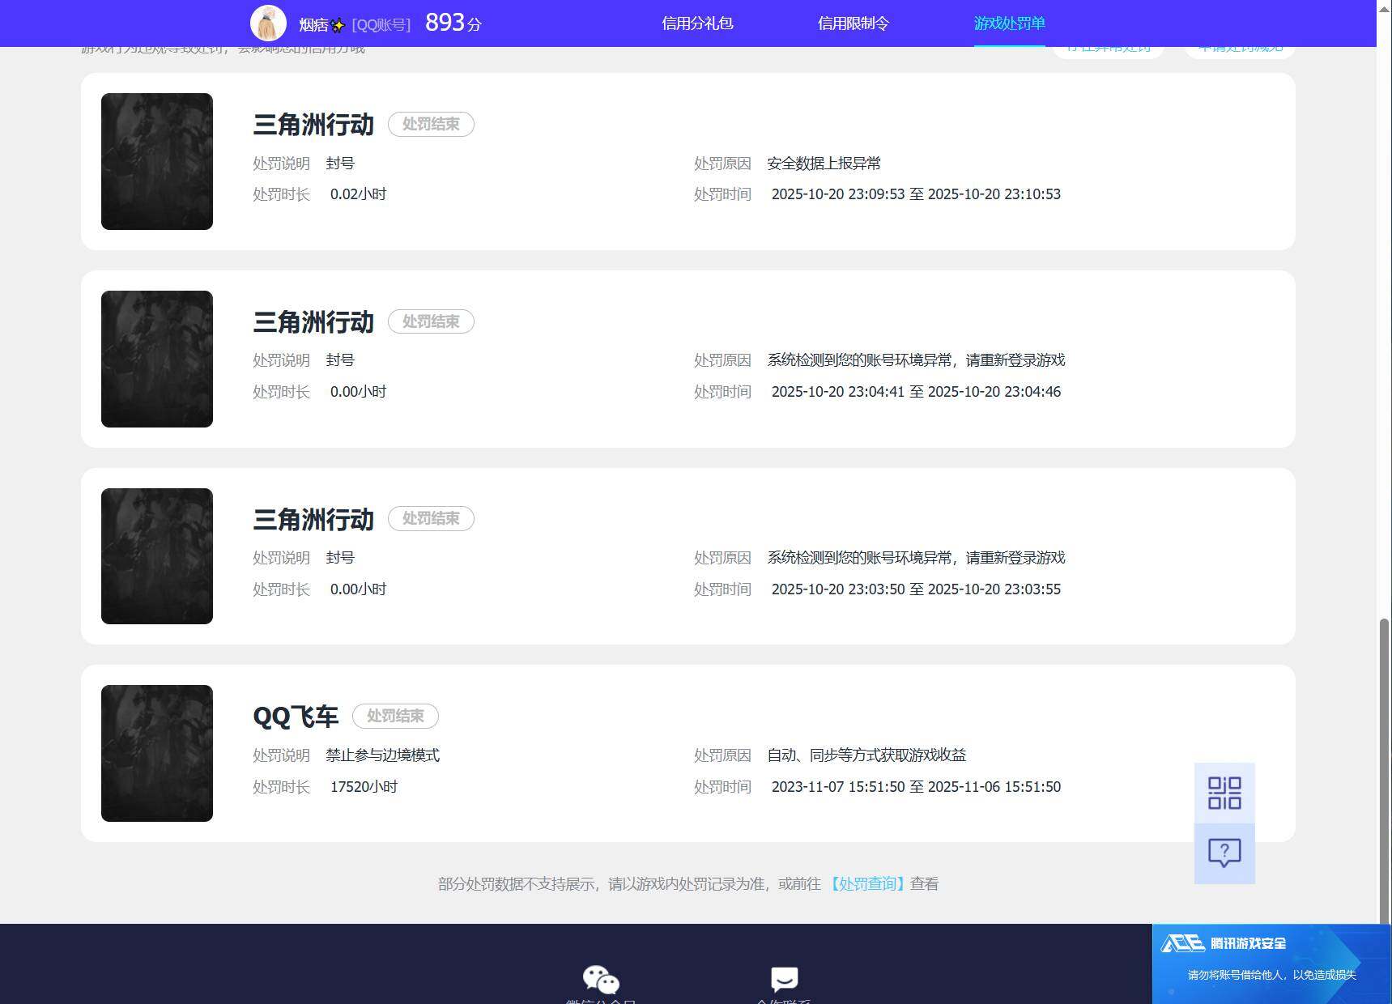Click the chat bubble cooperation icon in footer
The width and height of the screenshot is (1392, 1004).
click(x=784, y=979)
